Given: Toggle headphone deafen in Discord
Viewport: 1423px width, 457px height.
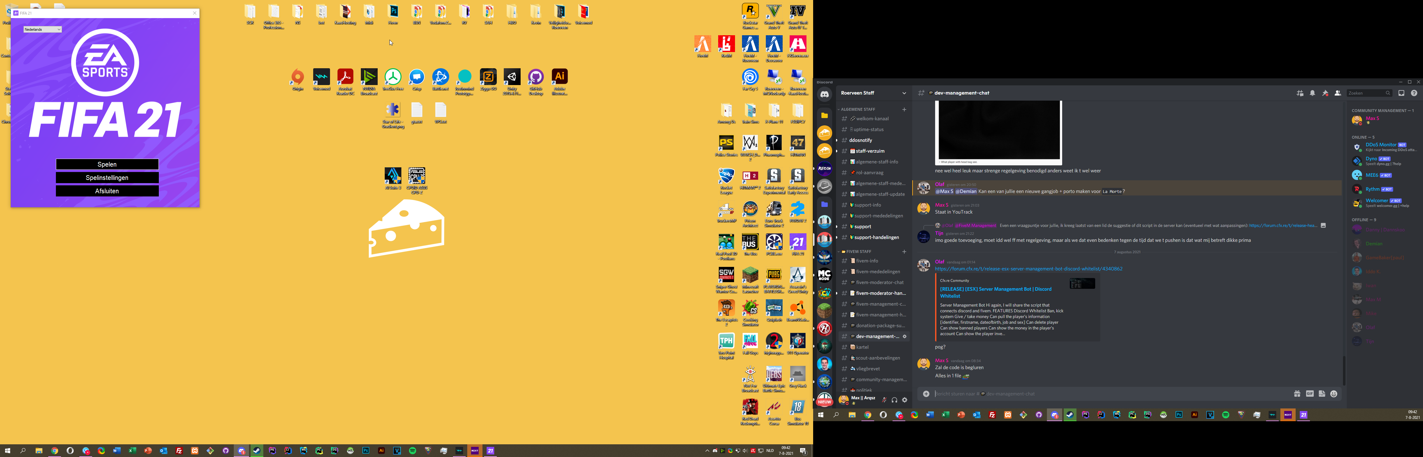Looking at the screenshot, I should (894, 400).
